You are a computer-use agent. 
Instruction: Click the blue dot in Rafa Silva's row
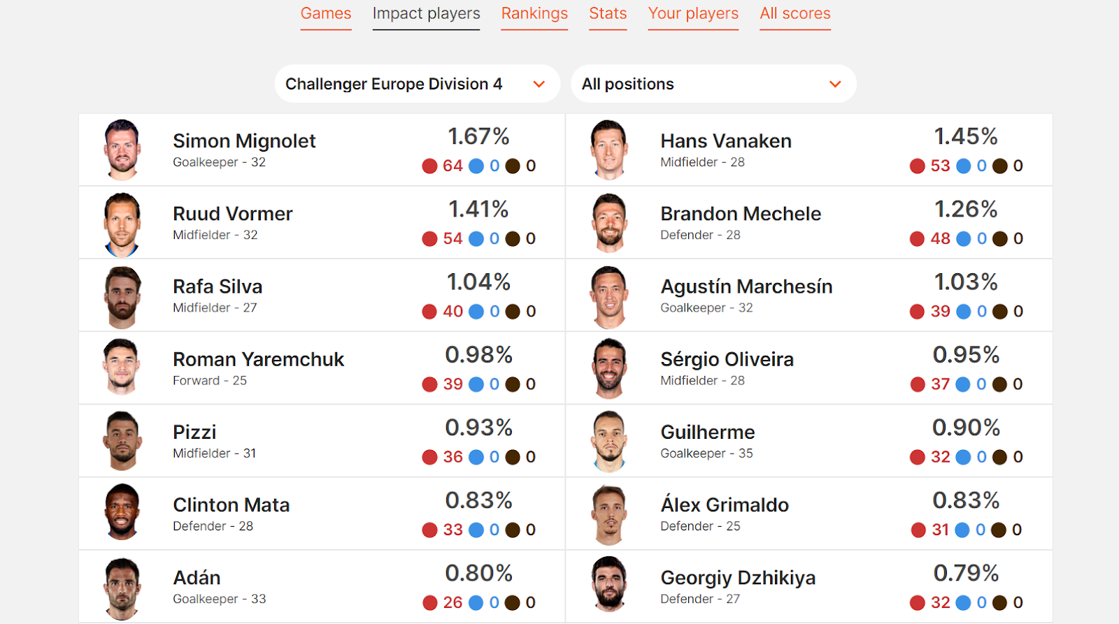click(x=476, y=312)
